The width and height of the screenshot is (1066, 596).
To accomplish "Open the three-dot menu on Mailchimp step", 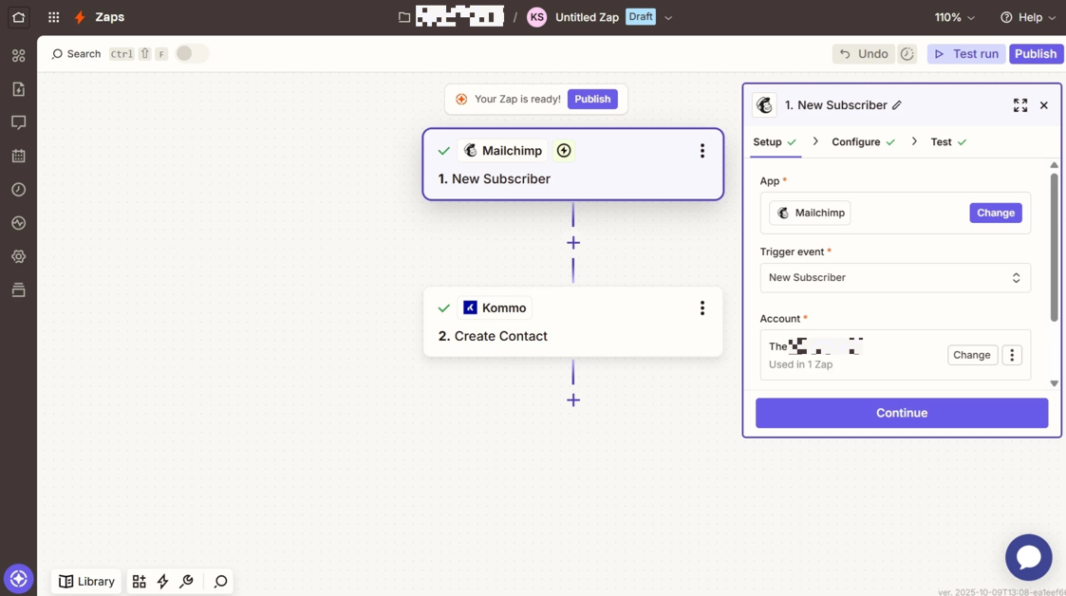I will [x=701, y=151].
